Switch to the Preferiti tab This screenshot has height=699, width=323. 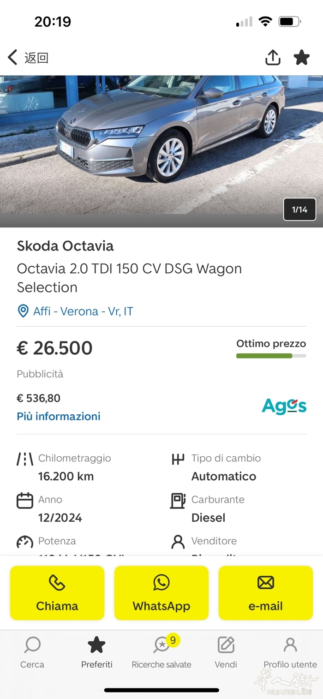coord(97,651)
